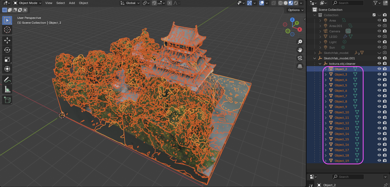Collapse the Collection tree node

pos(315,15)
